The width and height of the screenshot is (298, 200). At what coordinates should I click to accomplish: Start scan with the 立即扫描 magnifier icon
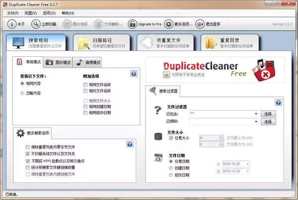tap(36, 24)
